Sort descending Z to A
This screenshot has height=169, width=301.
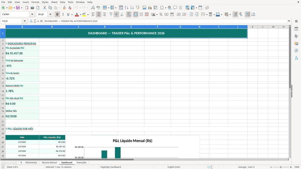click(132, 8)
